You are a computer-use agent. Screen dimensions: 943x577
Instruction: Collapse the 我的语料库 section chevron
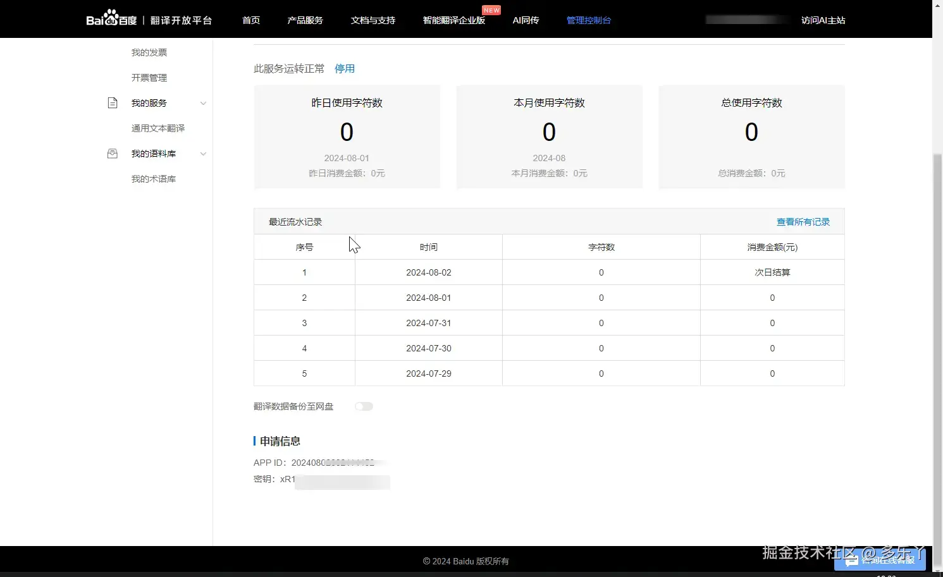click(x=203, y=154)
